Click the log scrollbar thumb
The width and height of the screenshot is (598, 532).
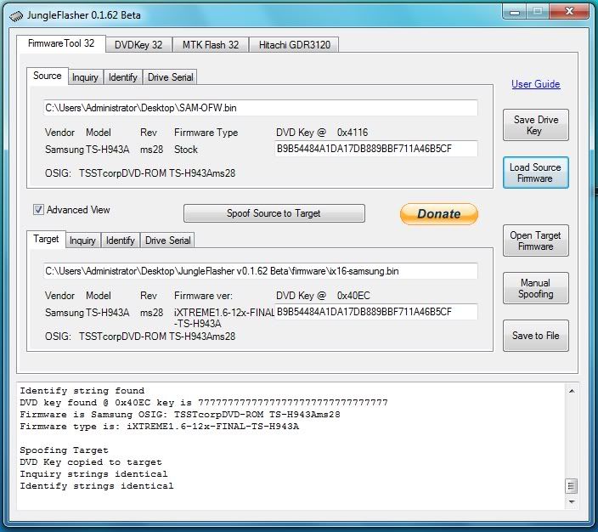[571, 486]
